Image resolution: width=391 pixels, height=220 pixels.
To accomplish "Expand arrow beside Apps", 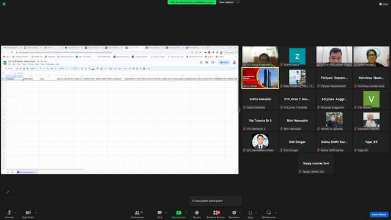I will click(256, 213).
